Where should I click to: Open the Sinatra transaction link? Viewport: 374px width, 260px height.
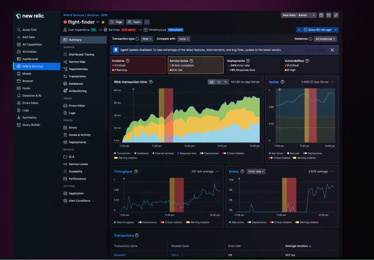tap(120, 255)
